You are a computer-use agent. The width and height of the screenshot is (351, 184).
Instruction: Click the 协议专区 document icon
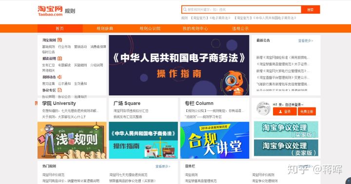59,90
